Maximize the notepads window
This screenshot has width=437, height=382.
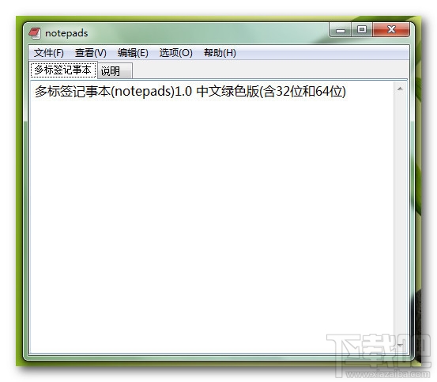[362, 29]
